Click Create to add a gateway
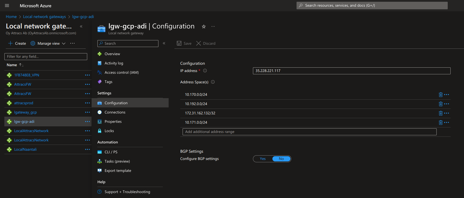 click(17, 43)
